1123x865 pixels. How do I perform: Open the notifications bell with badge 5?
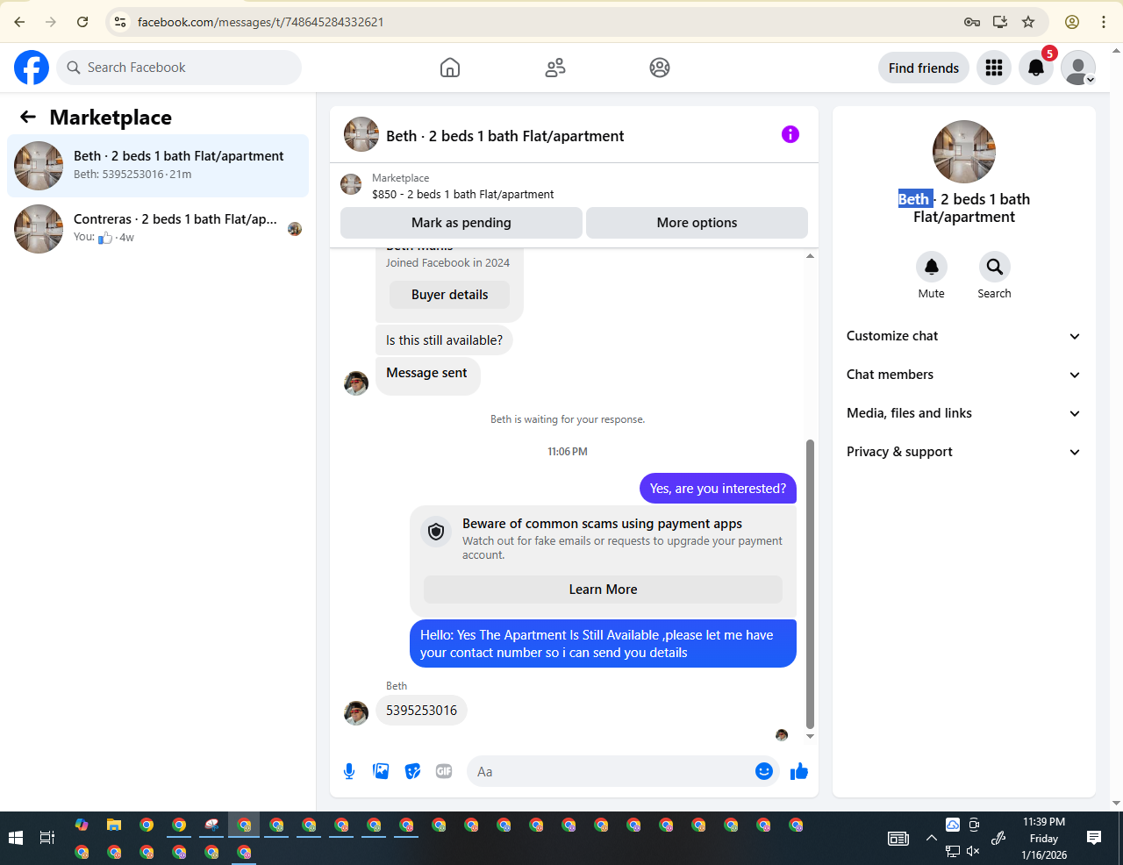[x=1036, y=68]
